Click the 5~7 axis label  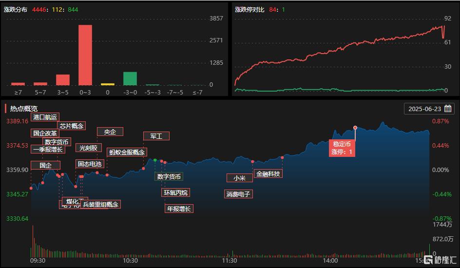40,93
